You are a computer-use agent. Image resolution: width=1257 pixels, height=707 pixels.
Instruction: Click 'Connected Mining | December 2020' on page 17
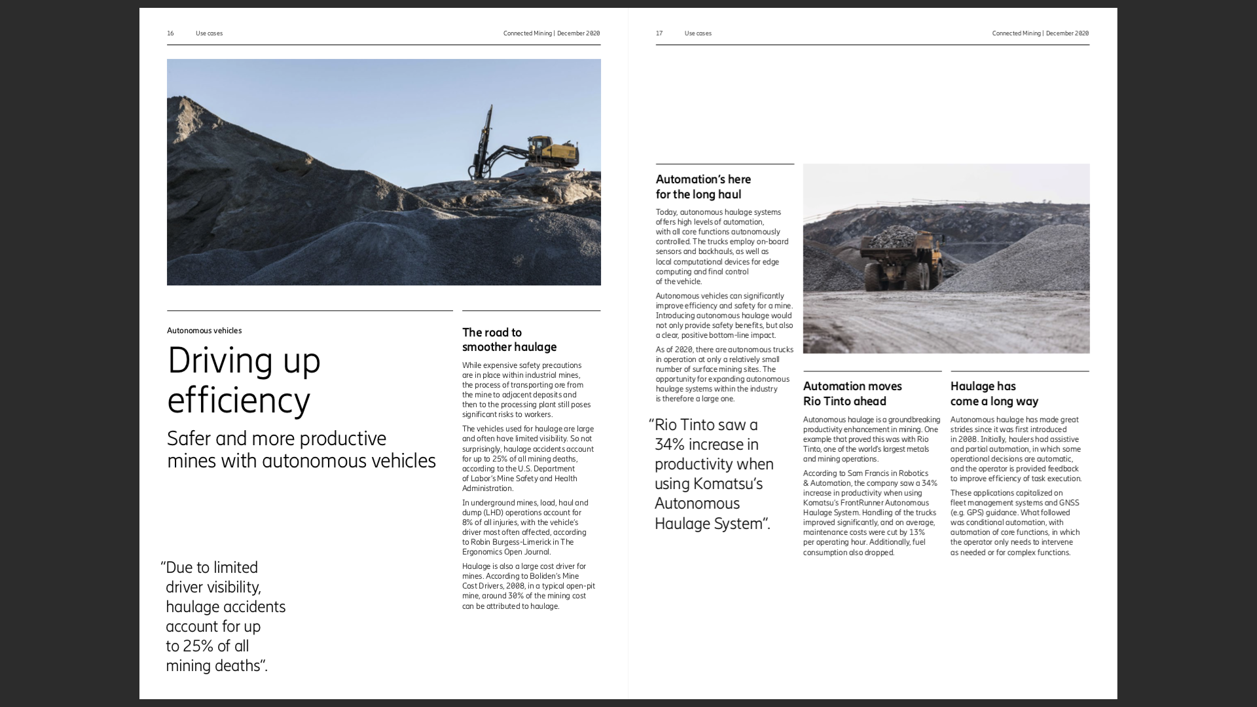(x=1040, y=33)
